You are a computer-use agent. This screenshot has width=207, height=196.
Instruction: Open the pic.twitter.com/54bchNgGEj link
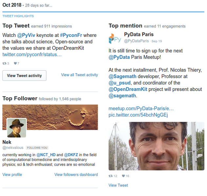point(138,115)
